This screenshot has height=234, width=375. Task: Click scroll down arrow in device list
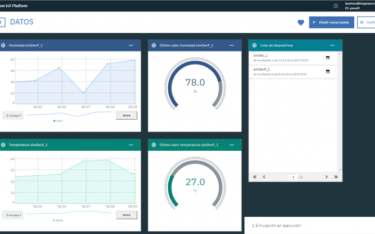340,170
